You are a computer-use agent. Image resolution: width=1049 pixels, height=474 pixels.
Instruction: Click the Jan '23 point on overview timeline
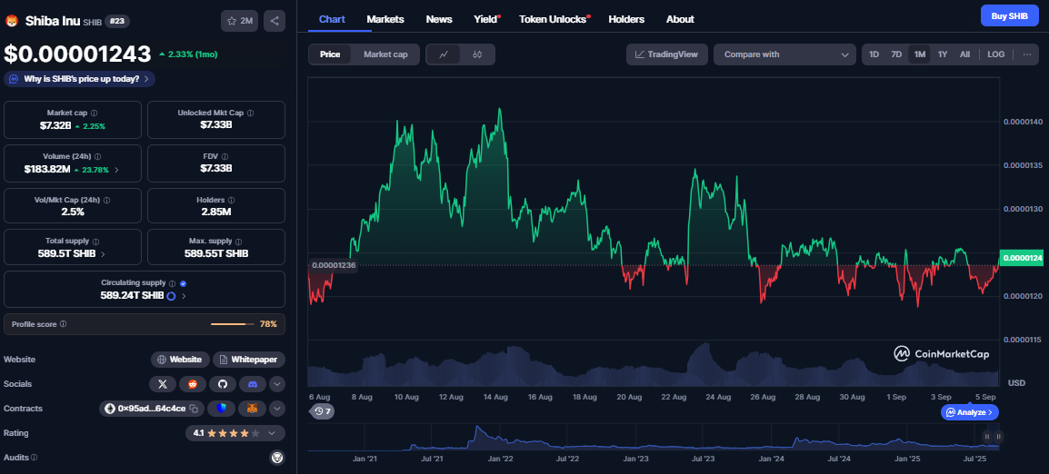click(635, 459)
